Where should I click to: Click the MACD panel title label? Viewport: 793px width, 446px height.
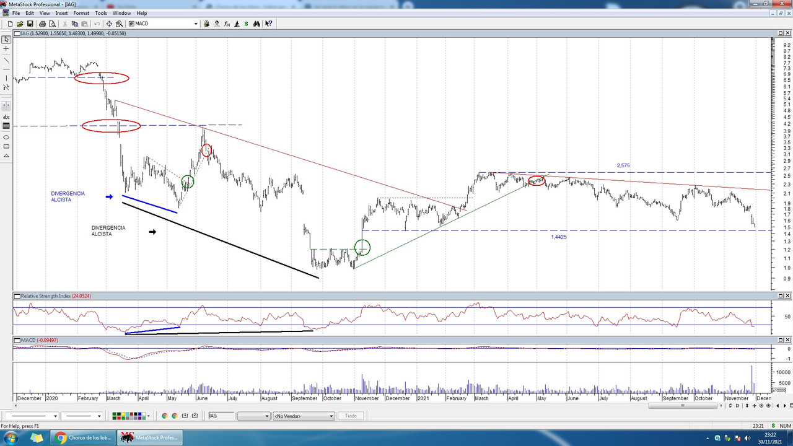(28, 340)
